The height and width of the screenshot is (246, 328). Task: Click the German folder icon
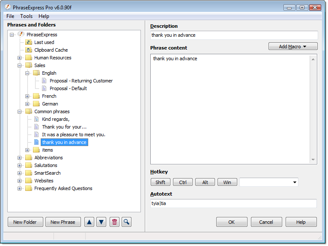(36, 103)
